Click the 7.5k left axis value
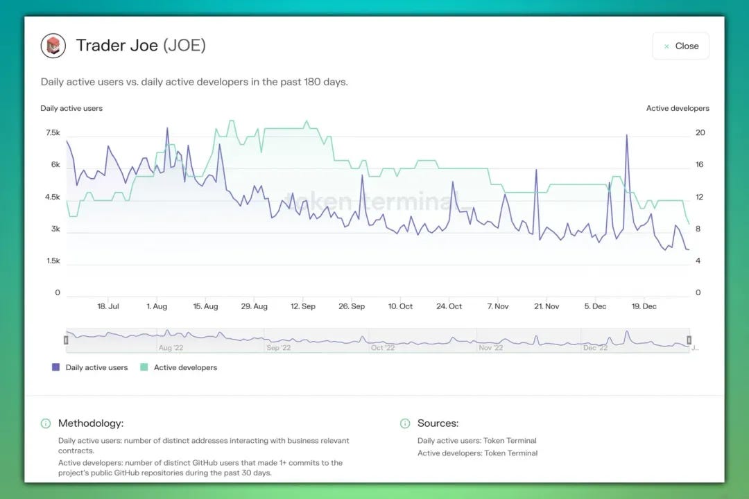Image resolution: width=749 pixels, height=499 pixels. (53, 133)
